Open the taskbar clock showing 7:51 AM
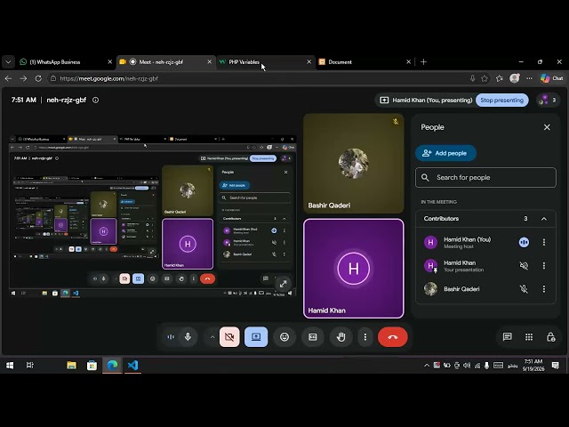The image size is (569, 427). pos(533,365)
